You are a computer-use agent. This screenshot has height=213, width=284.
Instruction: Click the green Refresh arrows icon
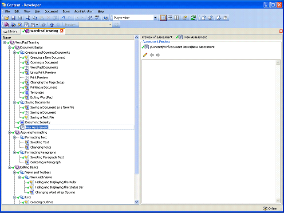193,18
